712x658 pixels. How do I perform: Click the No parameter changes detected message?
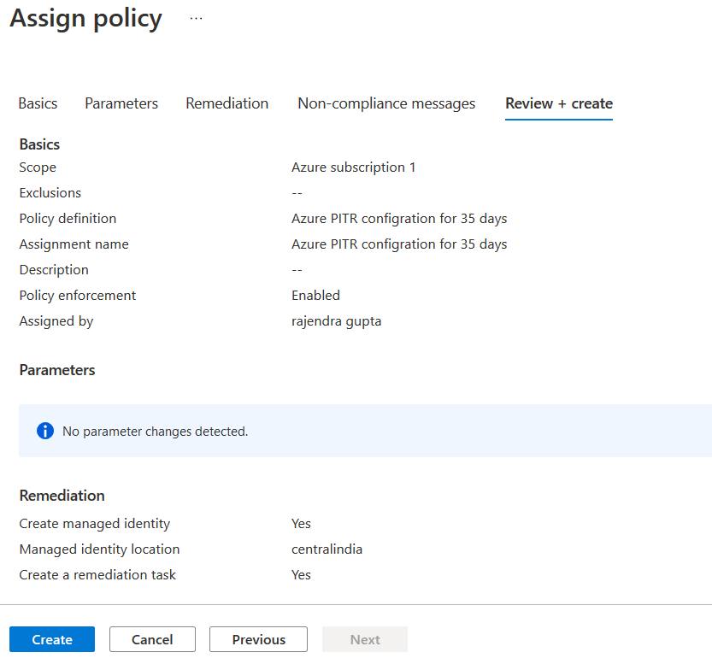click(x=156, y=432)
